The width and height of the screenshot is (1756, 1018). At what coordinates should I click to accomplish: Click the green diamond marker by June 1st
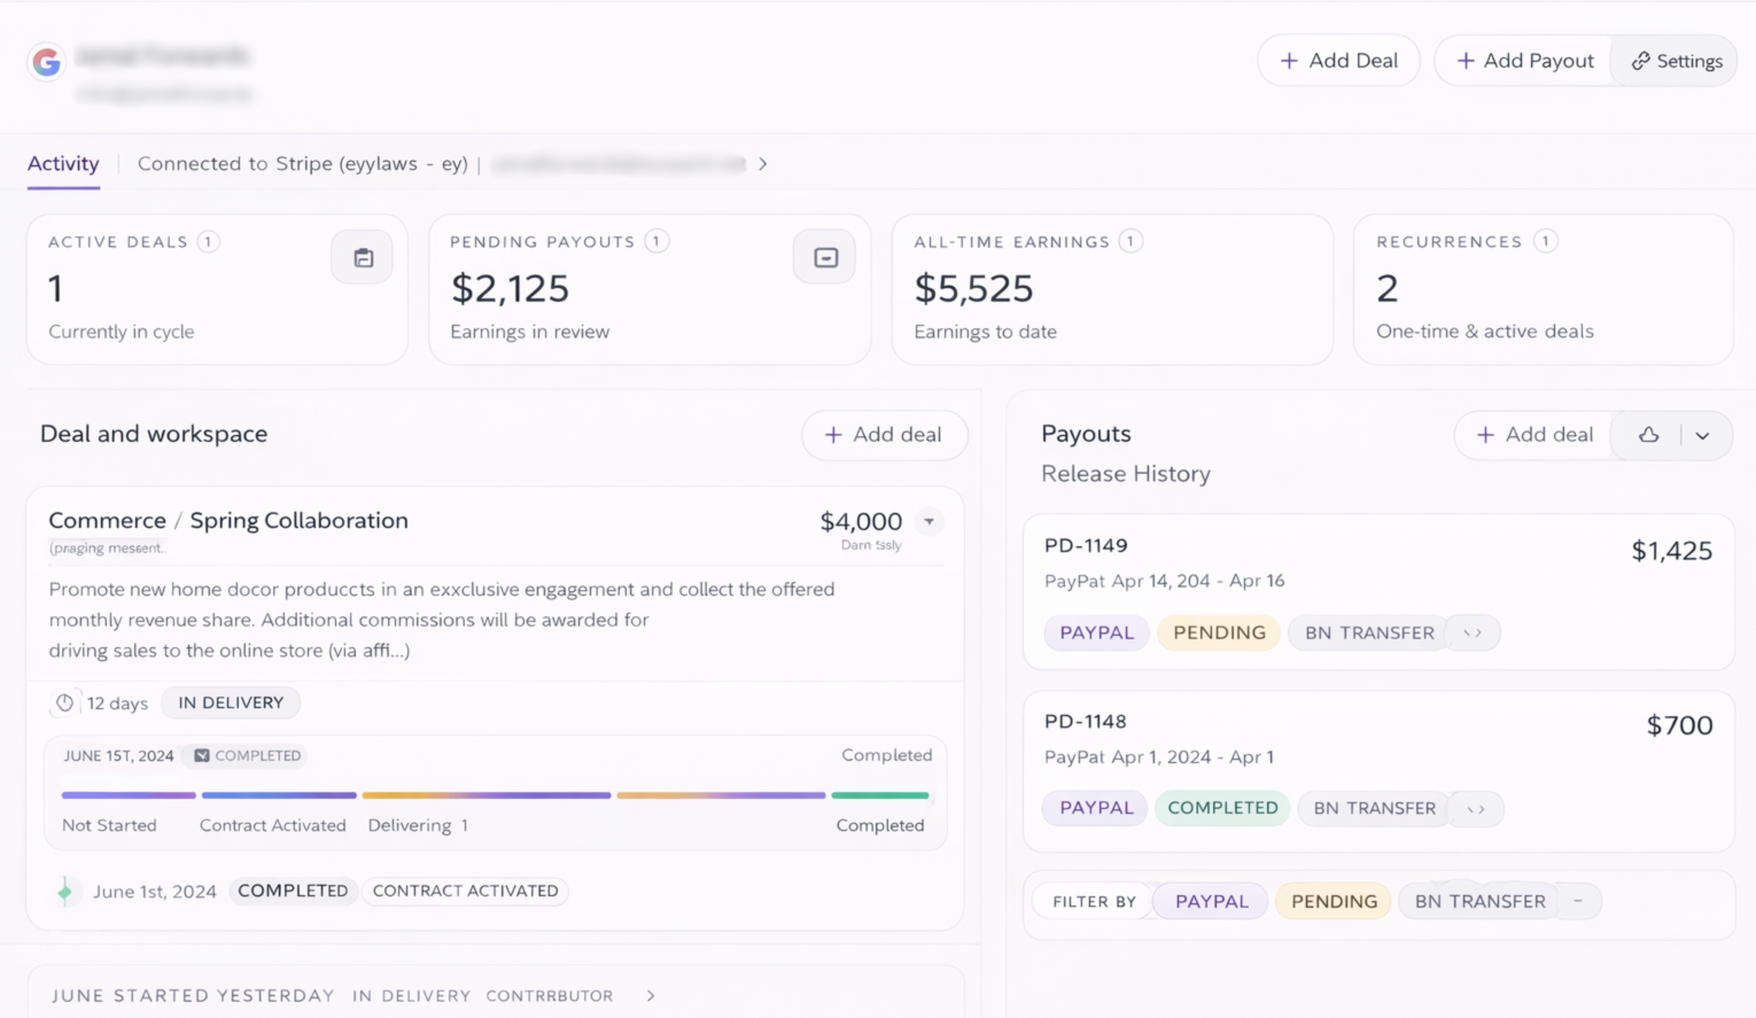coord(65,891)
